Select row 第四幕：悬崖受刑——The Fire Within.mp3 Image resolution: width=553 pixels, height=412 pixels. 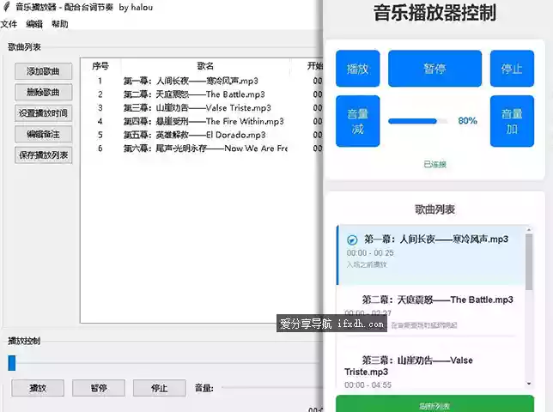pos(201,121)
